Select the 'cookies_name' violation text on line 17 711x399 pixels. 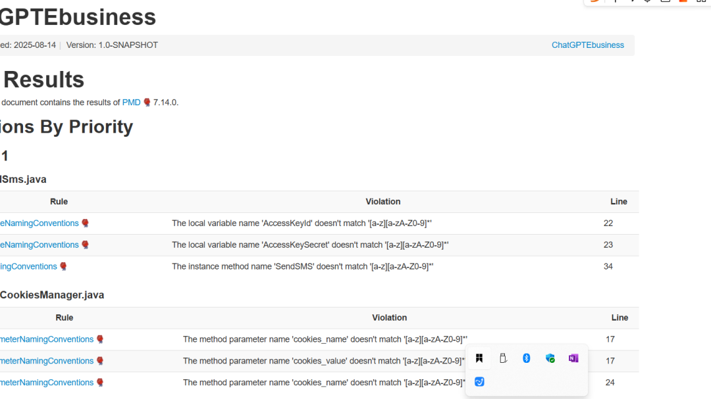325,339
